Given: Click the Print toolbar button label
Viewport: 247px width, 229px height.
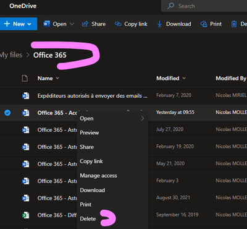Looking at the screenshot, I should (x=216, y=24).
